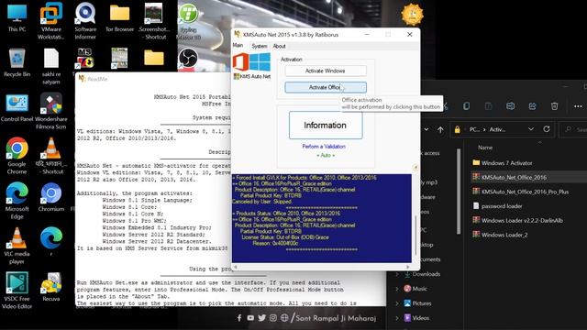The width and height of the screenshot is (587, 330).
Task: Click the Office and Windows logo in KMSAuto
Action: (x=251, y=62)
